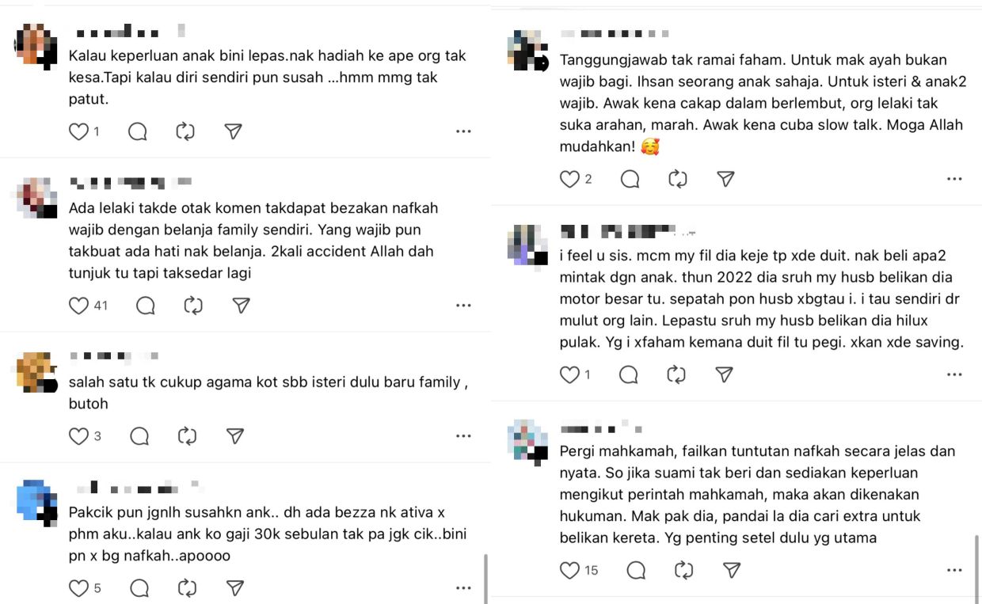
Task: Reply to the "Tanggungjawab tak ramai faham" comment
Action: (630, 179)
